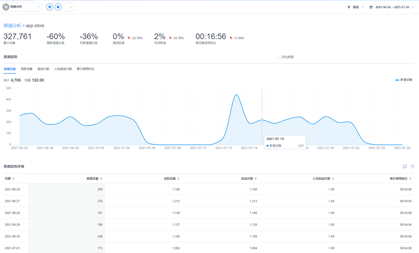419x253 pixels.
Task: Sort table by 活跃设备 column arrows
Action: (x=179, y=178)
